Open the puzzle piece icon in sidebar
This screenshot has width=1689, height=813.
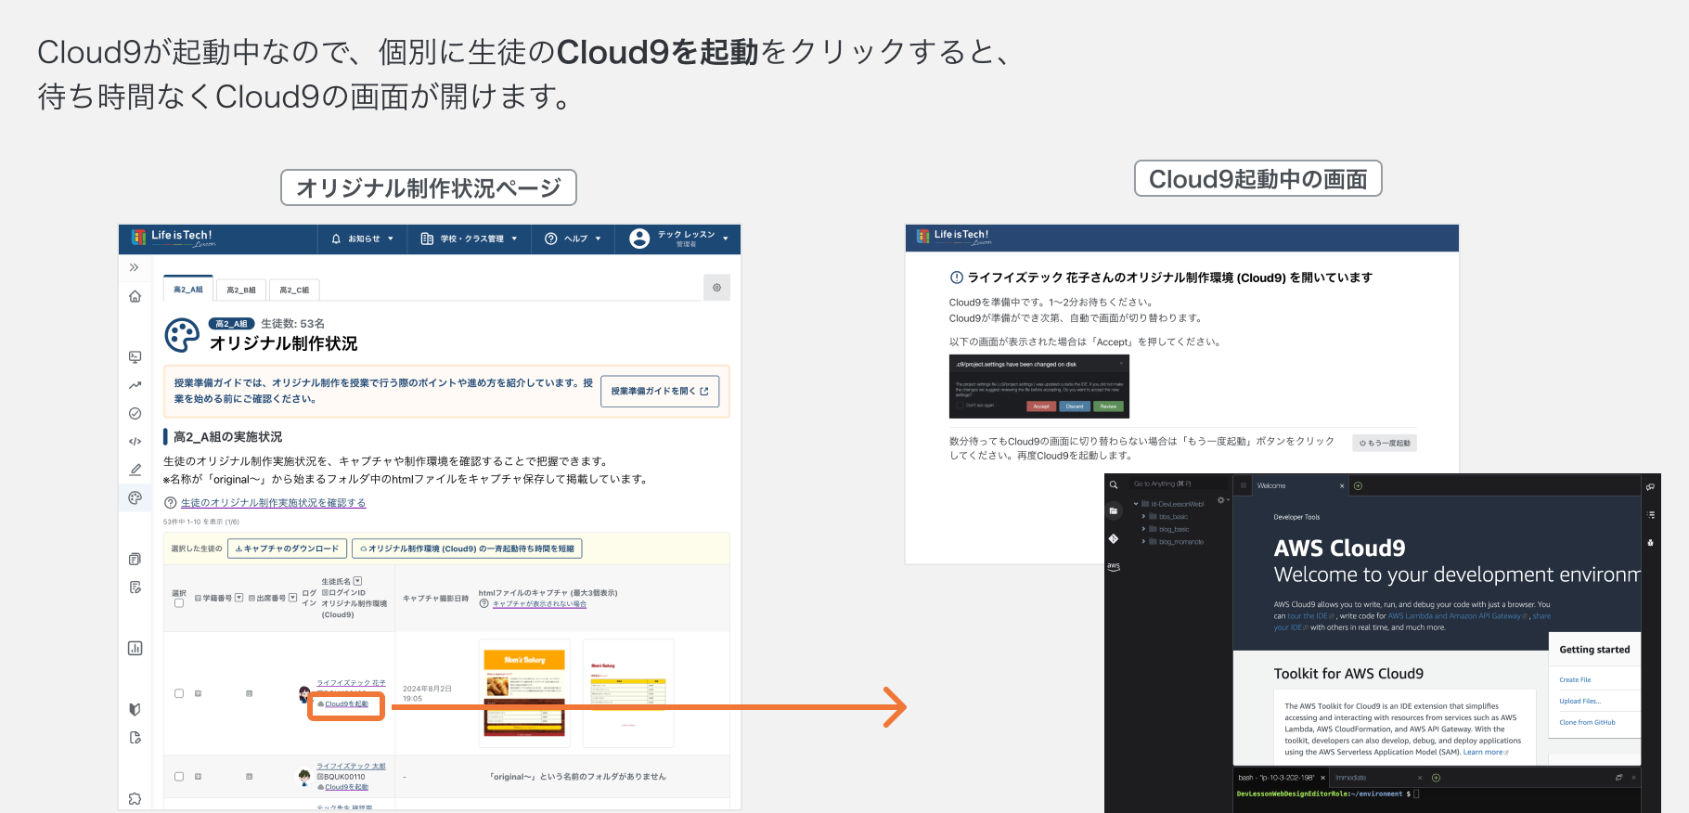pos(135,798)
